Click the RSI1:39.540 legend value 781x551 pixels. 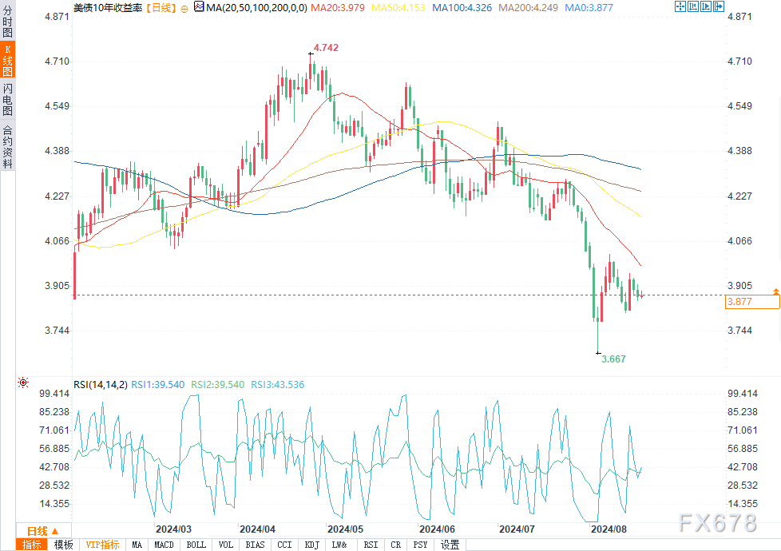tap(158, 385)
